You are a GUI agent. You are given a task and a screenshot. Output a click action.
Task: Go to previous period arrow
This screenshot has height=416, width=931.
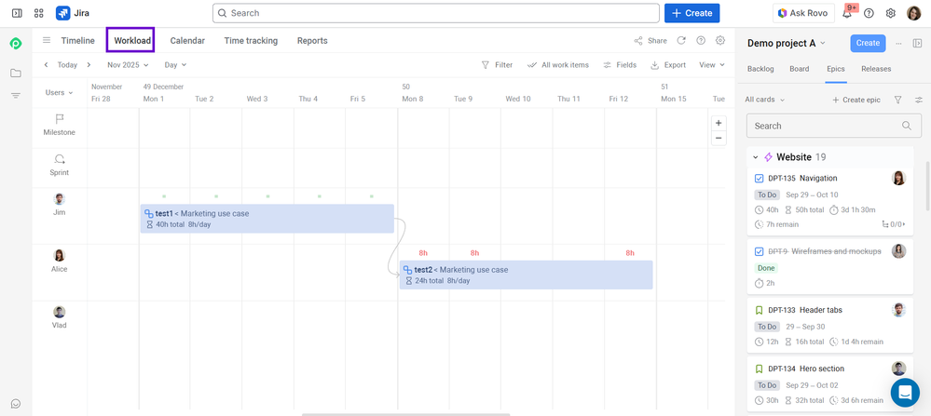pos(47,65)
